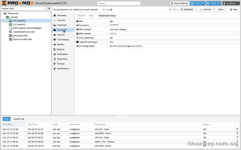Screen dimensions: 241x150
Task: Open the Shutdown dropdown arrow
Action: (196, 10)
